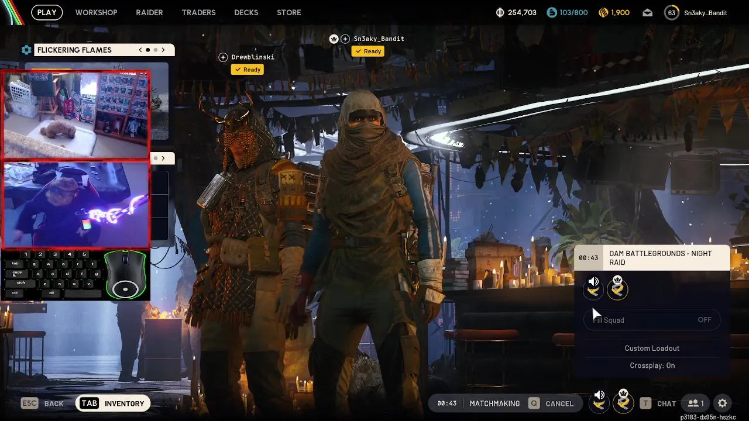Open the squad members icon showing 1
The width and height of the screenshot is (749, 421).
(696, 403)
